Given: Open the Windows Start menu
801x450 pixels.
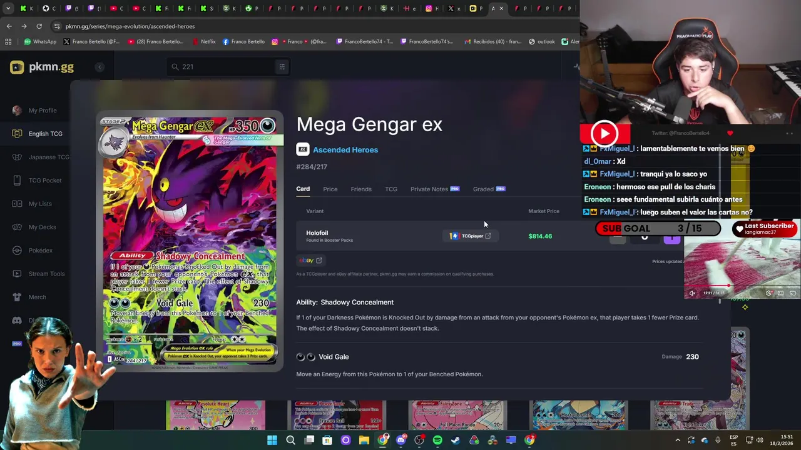Looking at the screenshot, I should click(x=272, y=440).
